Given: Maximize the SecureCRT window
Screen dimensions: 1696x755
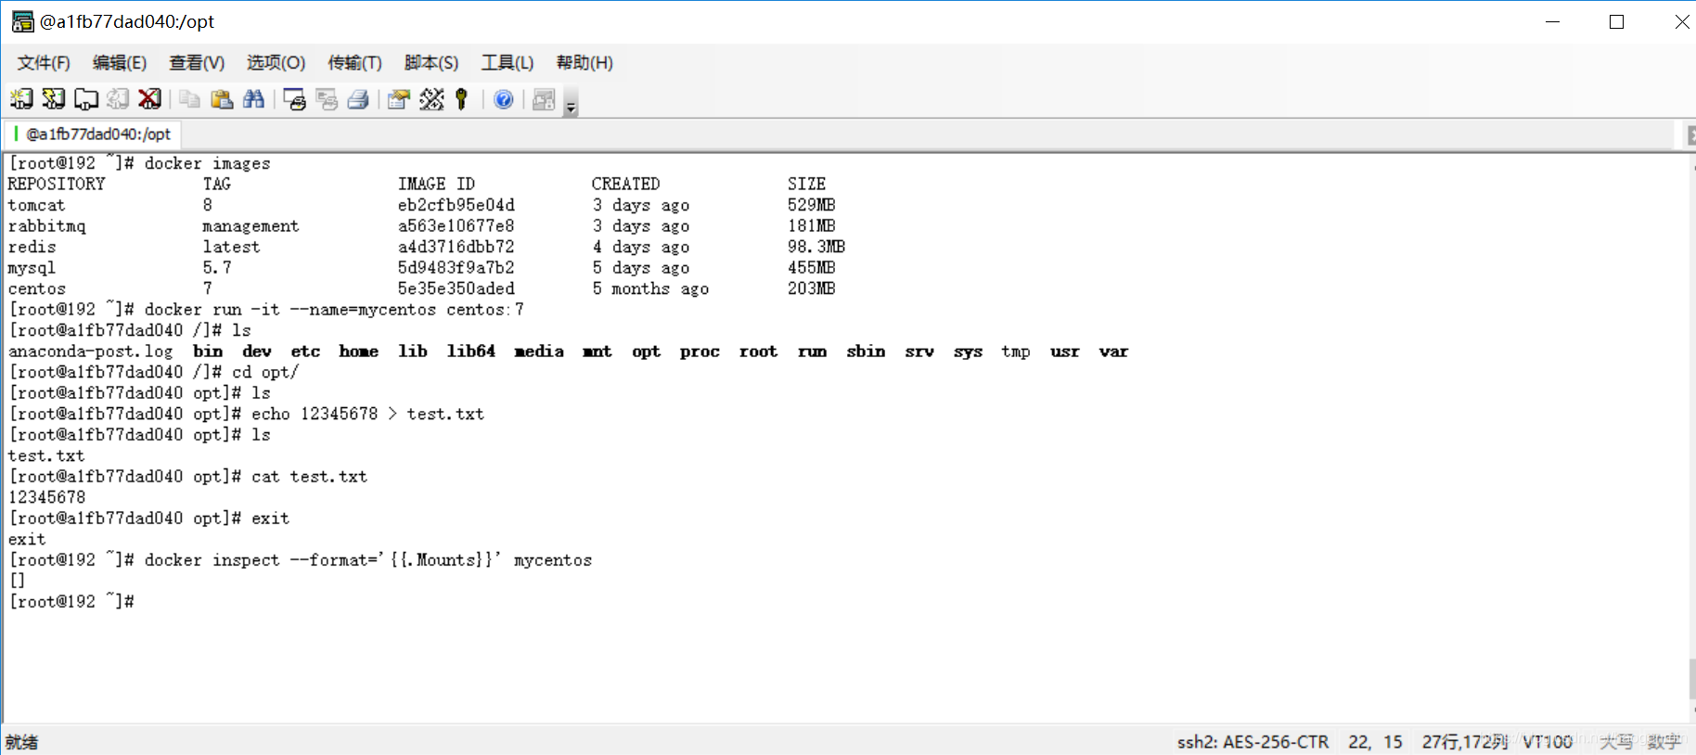Looking at the screenshot, I should pos(1616,21).
